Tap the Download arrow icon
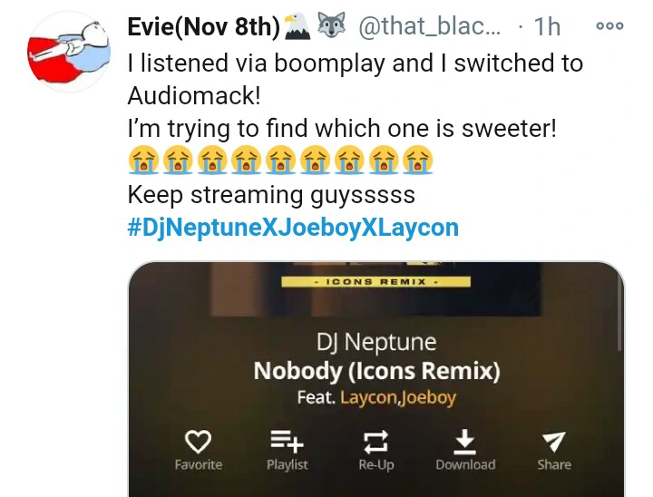The width and height of the screenshot is (653, 497). (x=464, y=442)
